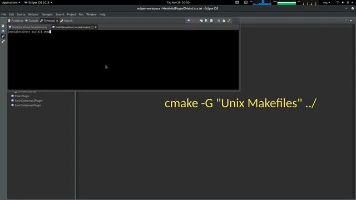
Task: Click the terminal settings wrench icon
Action: (229, 21)
